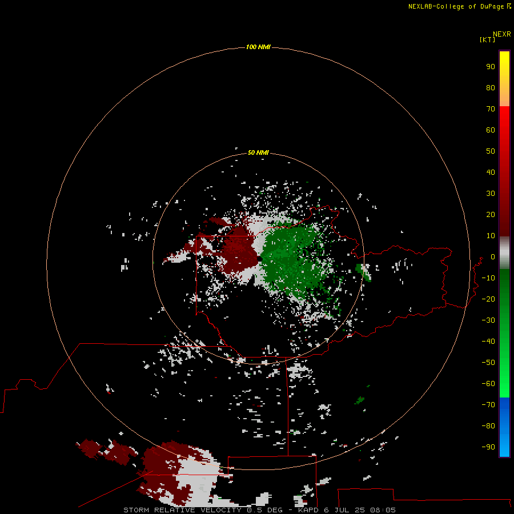Click the 10 value on the velocity scale

tap(491, 236)
